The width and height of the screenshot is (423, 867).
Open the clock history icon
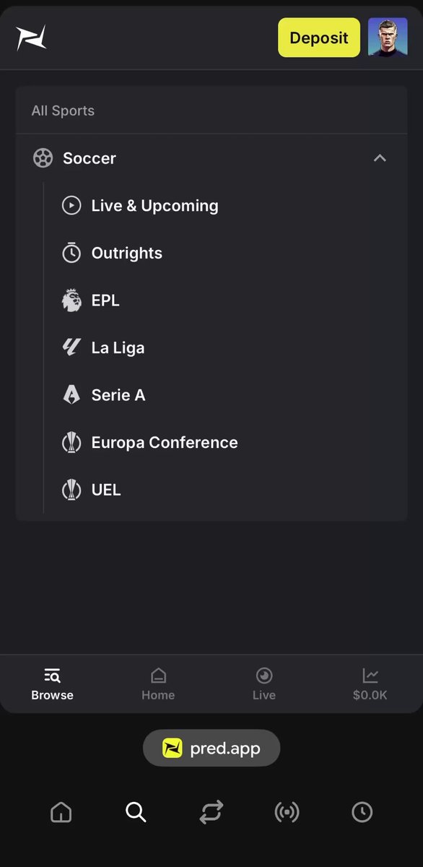pos(362,812)
